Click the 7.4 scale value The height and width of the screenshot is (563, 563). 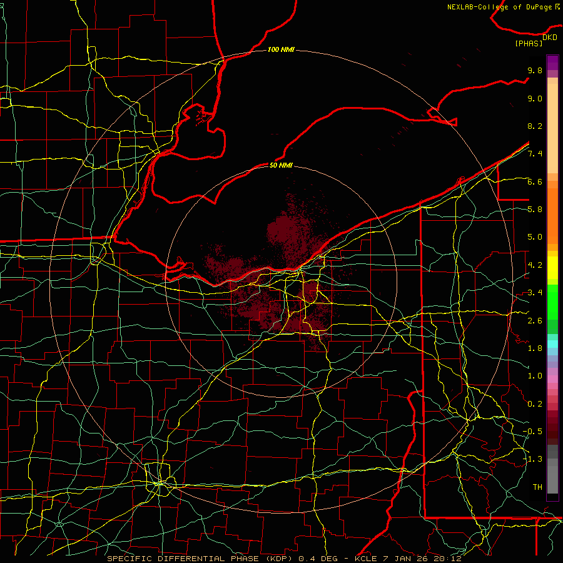(535, 154)
